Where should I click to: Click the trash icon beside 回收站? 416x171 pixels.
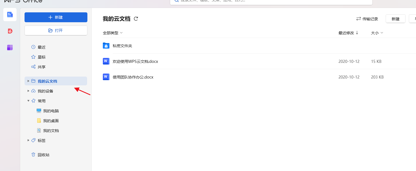point(33,155)
